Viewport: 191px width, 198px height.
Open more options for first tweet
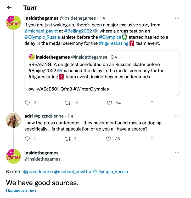177,18
